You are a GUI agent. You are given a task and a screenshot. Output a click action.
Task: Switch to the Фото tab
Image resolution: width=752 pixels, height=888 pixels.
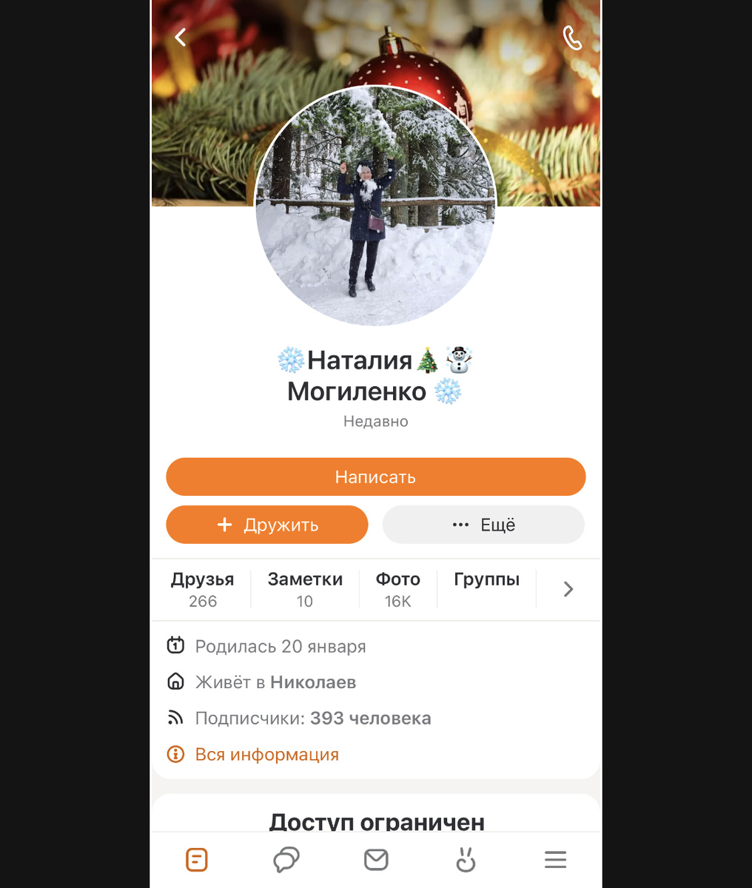point(397,590)
